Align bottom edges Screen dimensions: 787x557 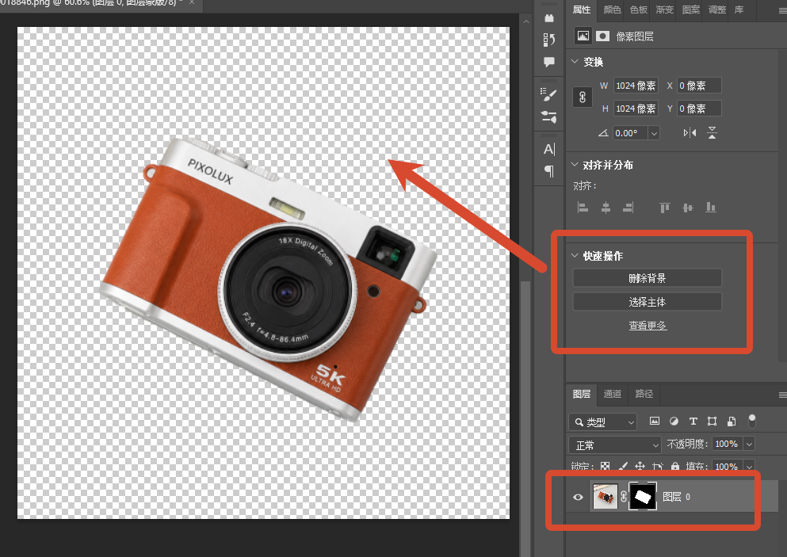coord(711,208)
